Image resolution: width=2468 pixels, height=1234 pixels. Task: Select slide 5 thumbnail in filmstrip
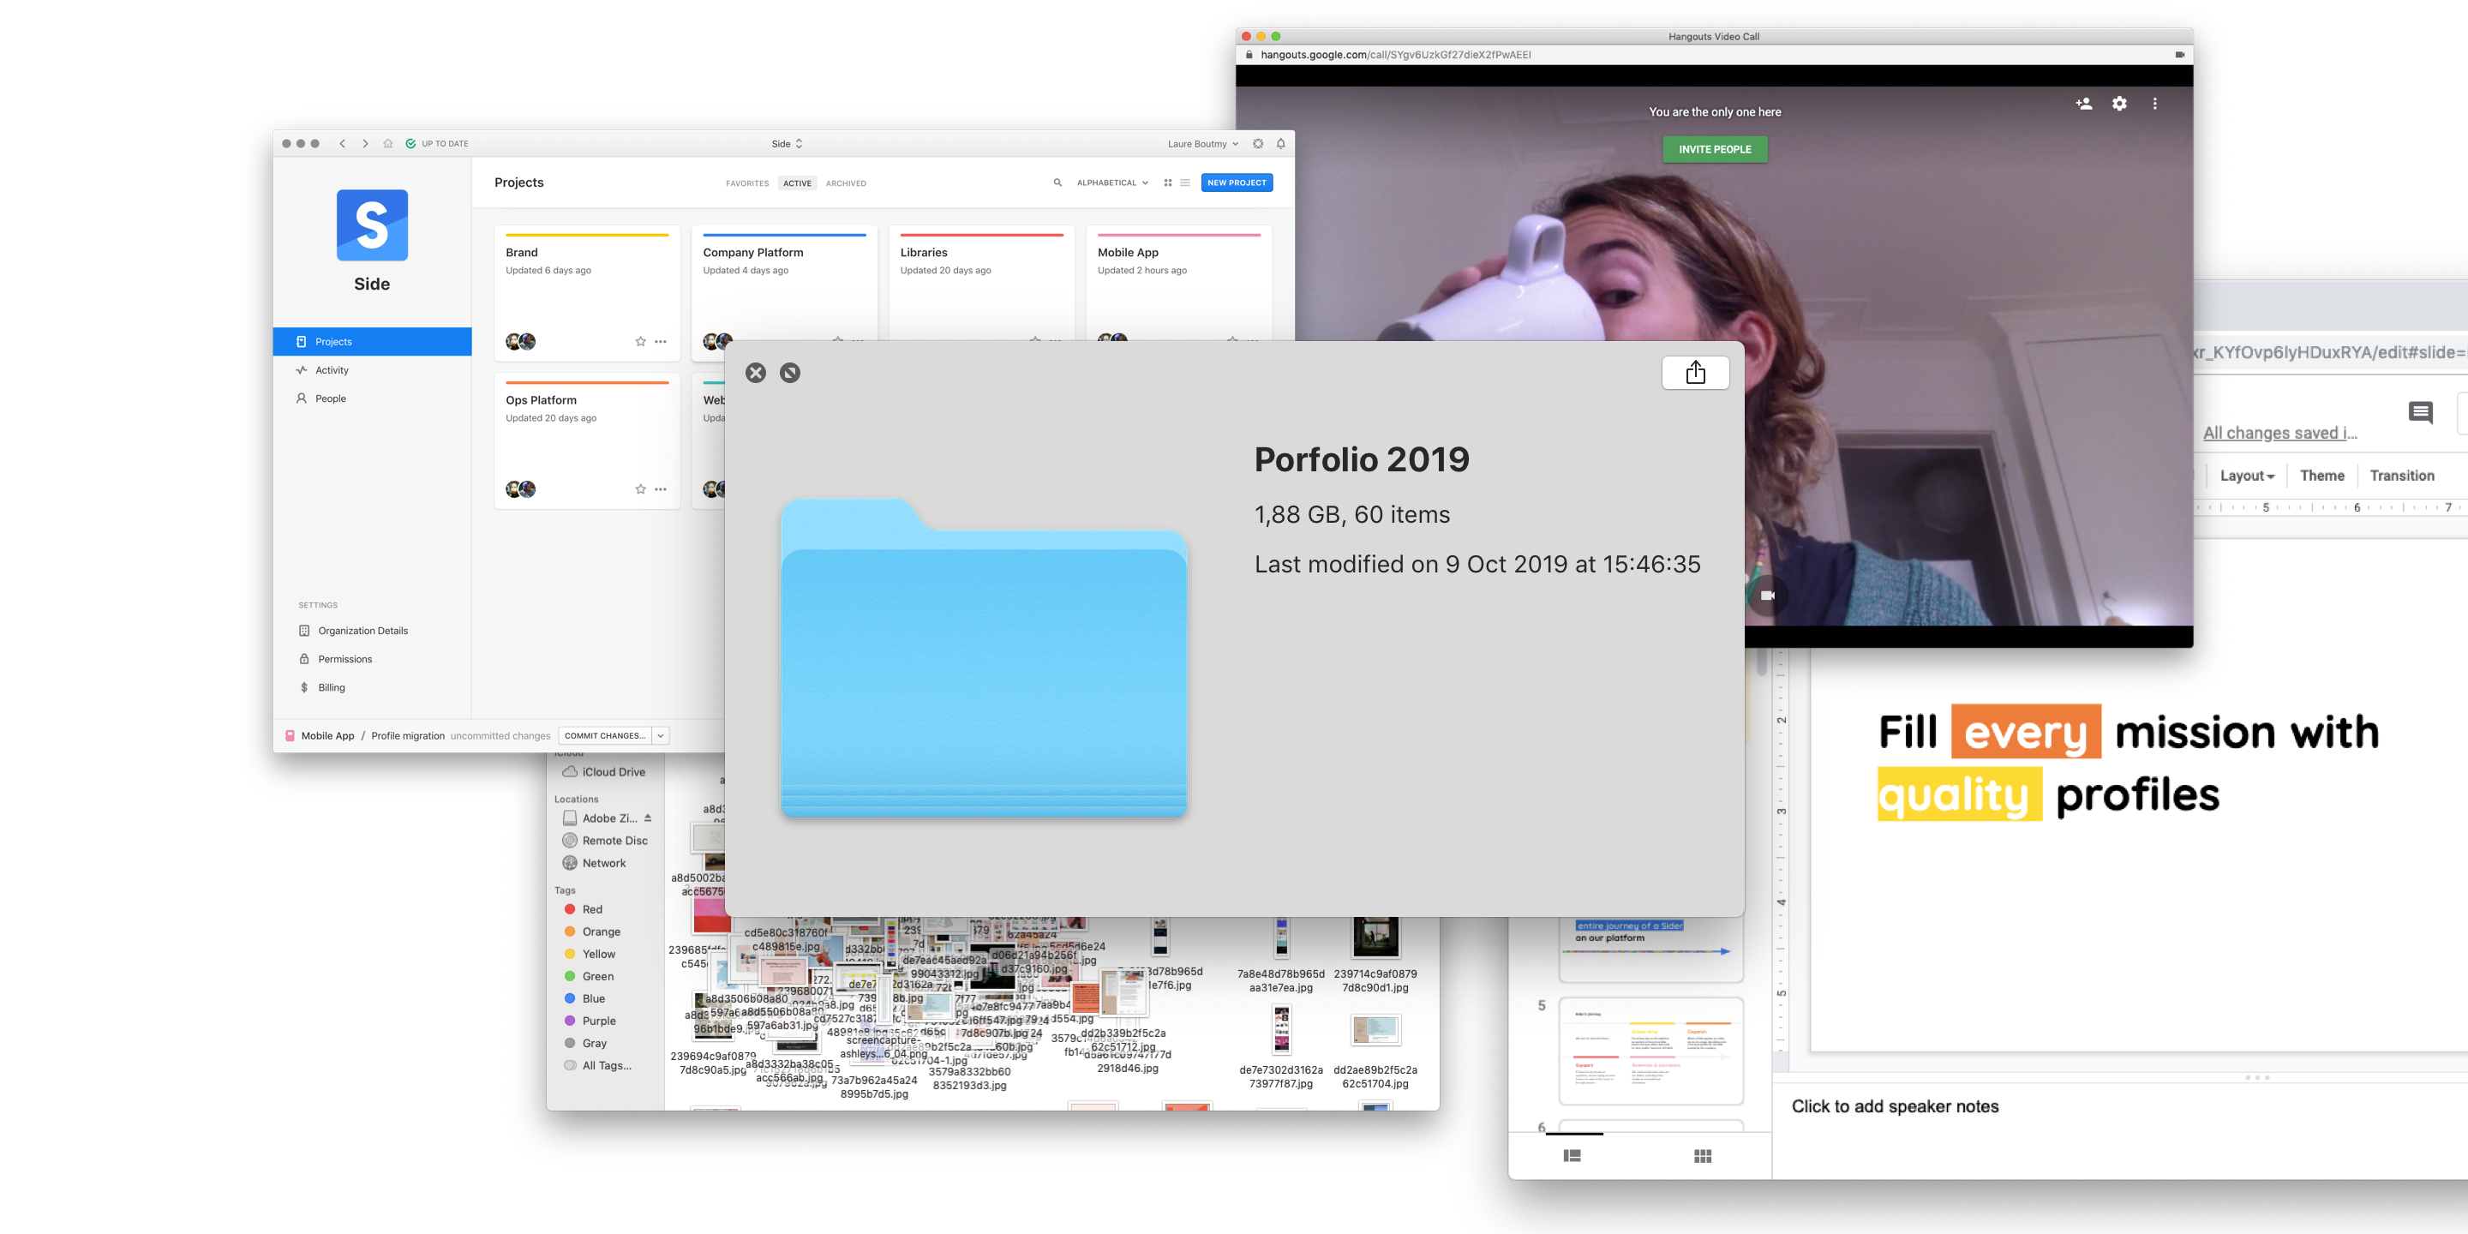pos(1650,1051)
